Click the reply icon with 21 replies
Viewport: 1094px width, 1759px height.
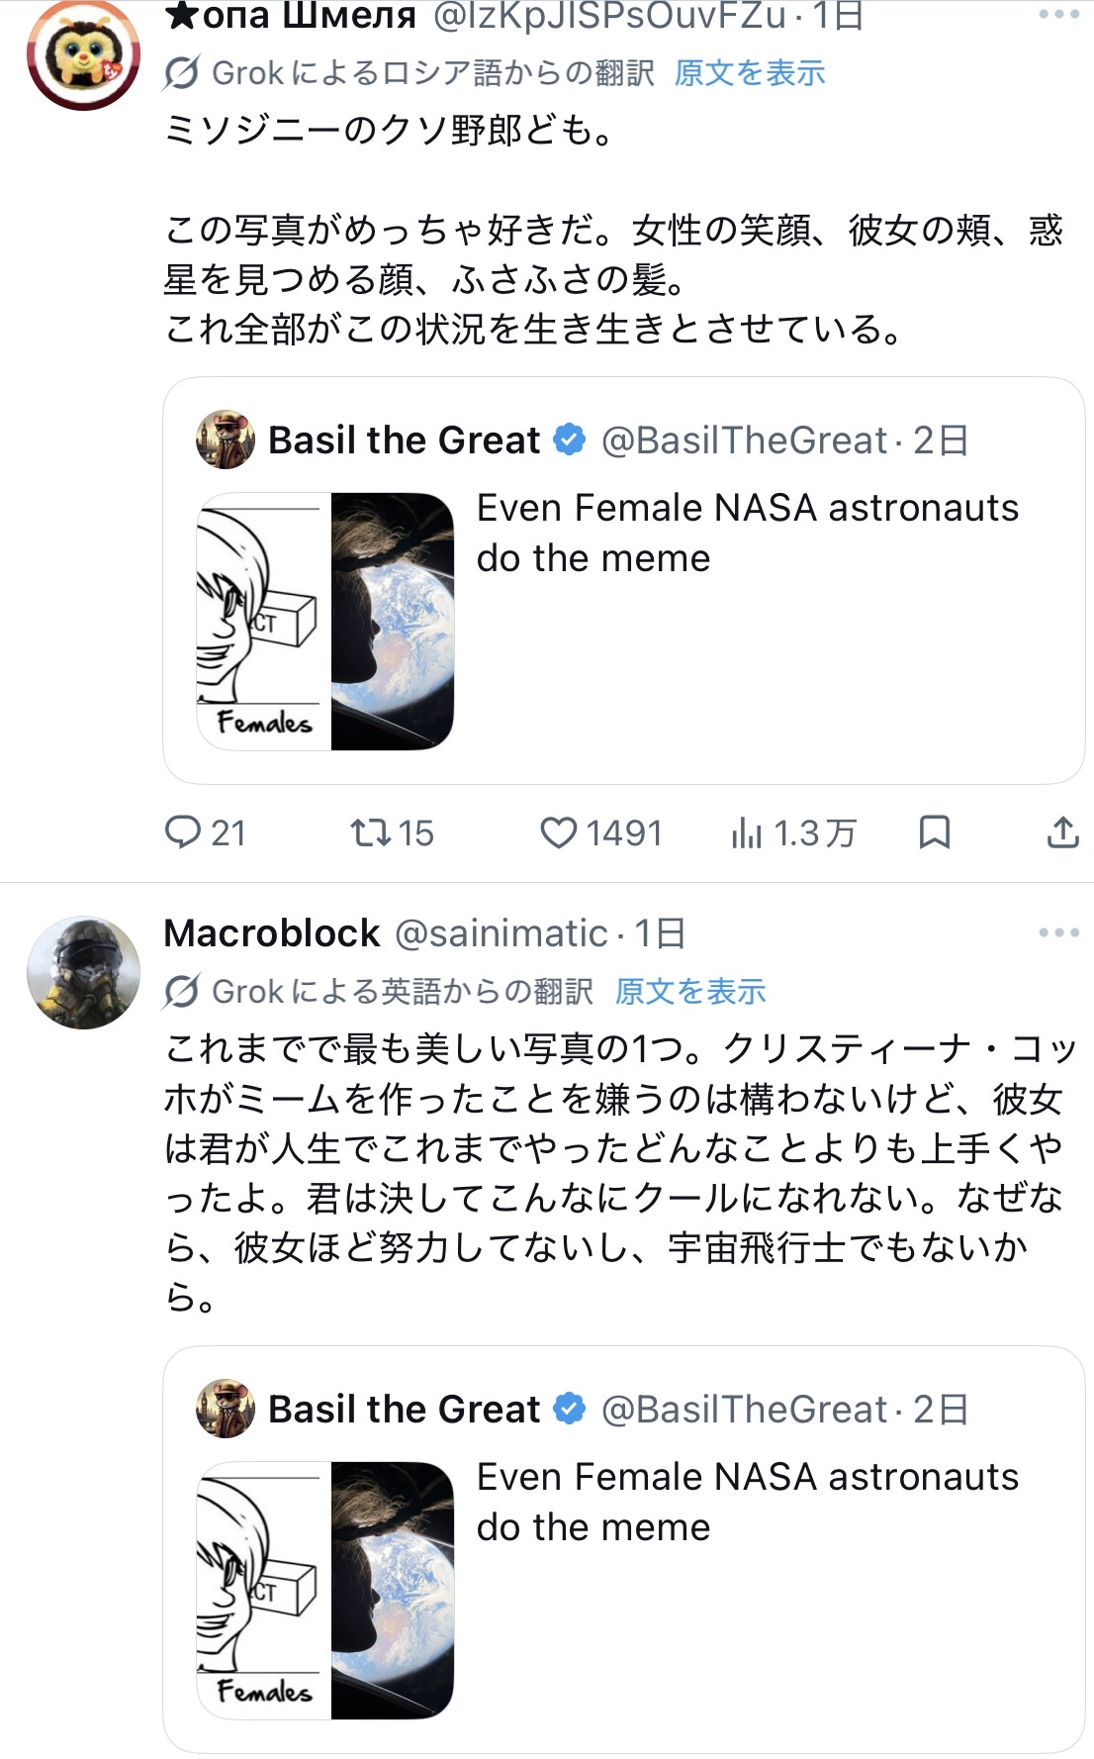(x=184, y=832)
